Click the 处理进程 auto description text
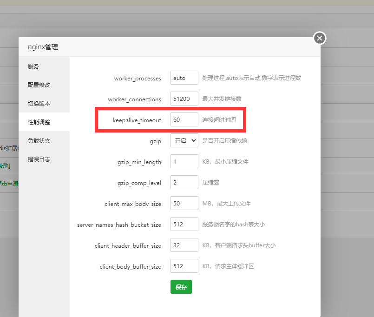Image resolution: width=374 pixels, height=317 pixels. (251, 78)
